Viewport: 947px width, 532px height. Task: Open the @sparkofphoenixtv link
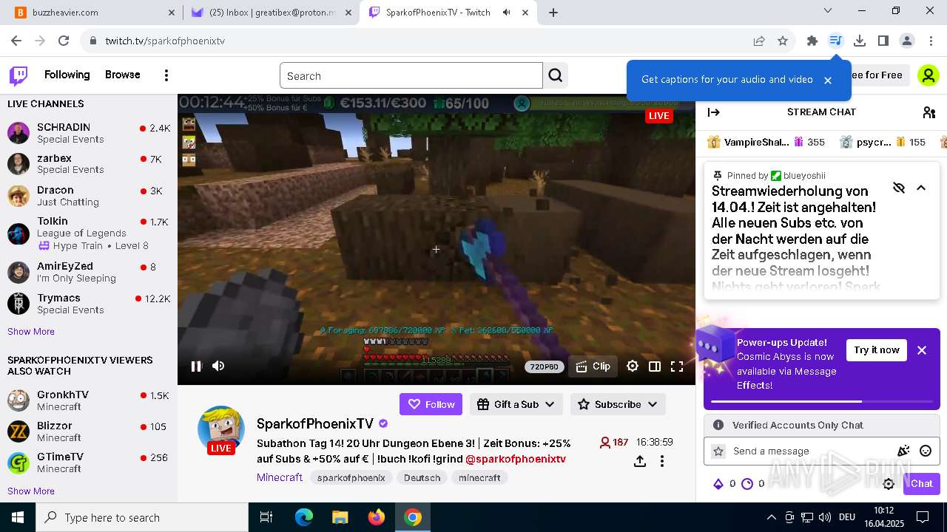(516, 459)
